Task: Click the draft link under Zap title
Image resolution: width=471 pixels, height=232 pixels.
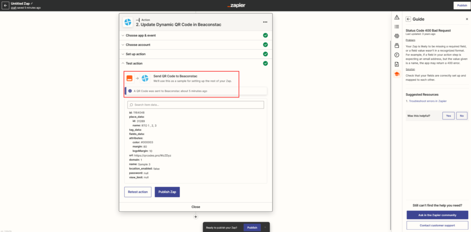Action: pyautogui.click(x=13, y=8)
